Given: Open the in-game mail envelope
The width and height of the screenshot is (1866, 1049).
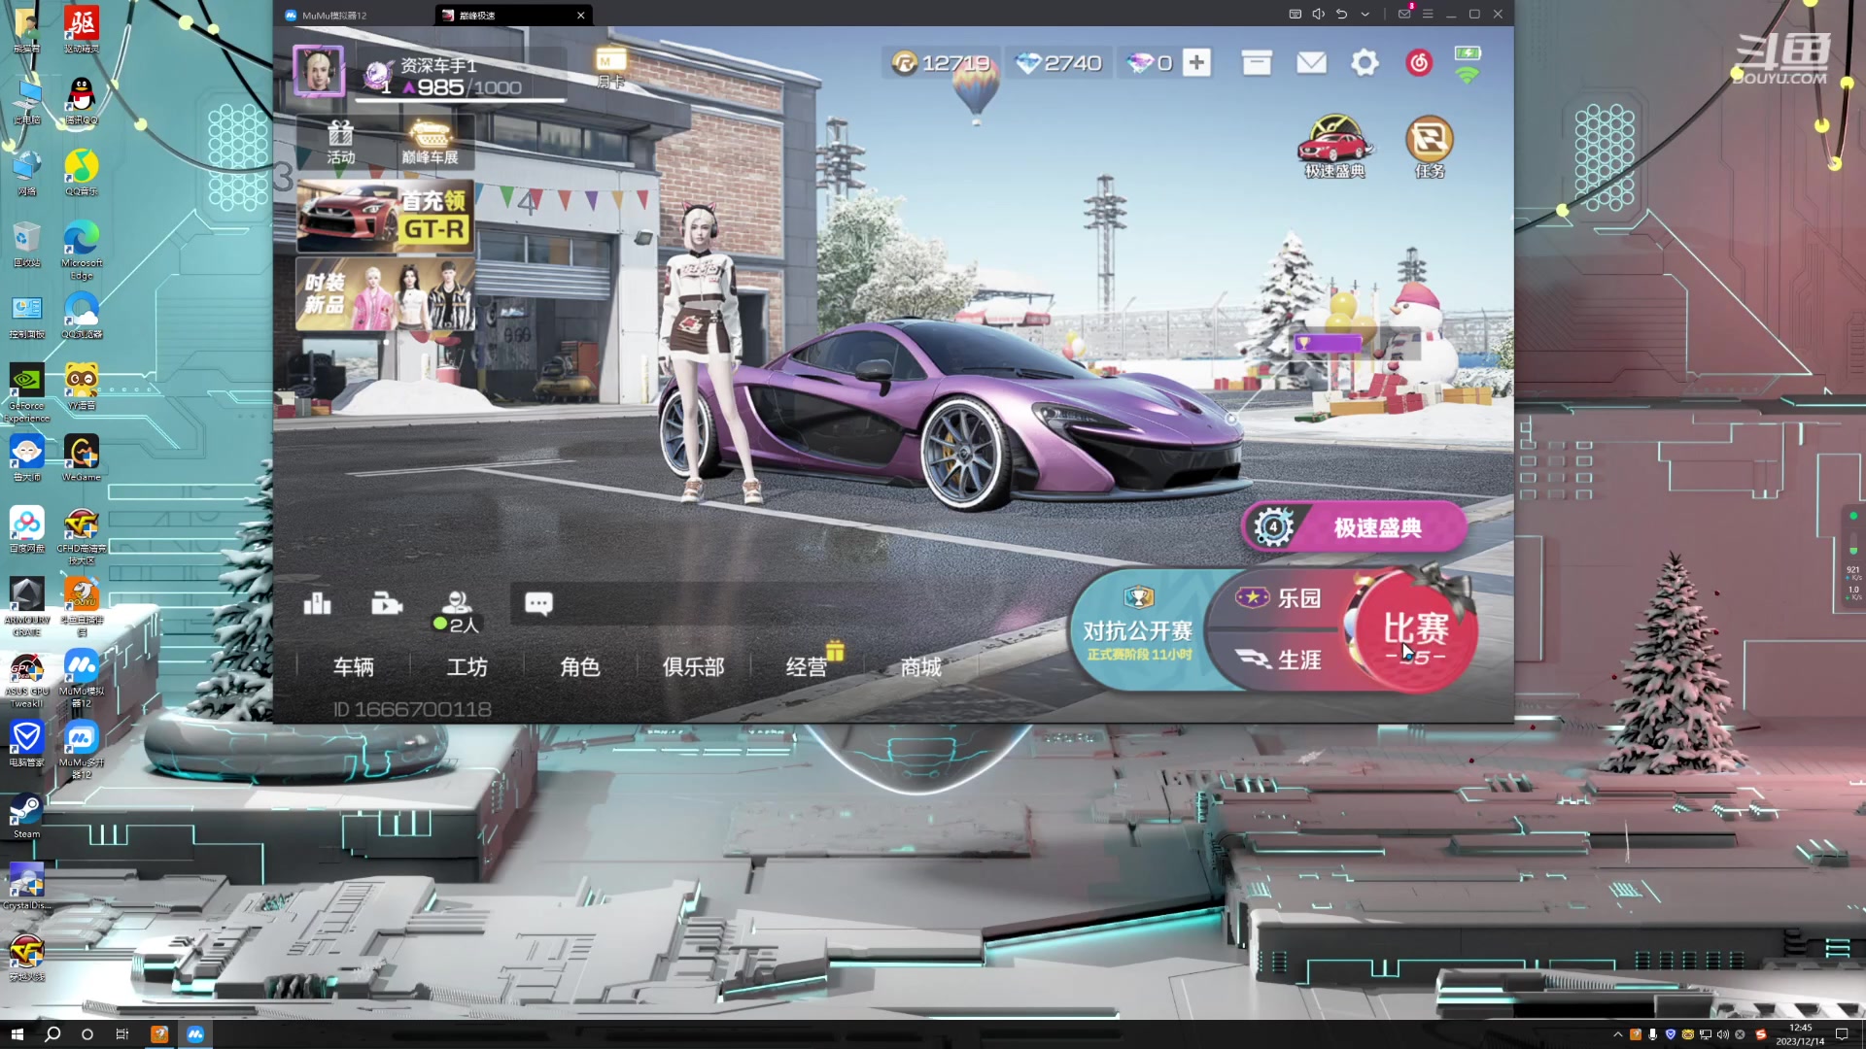Looking at the screenshot, I should coord(1311,63).
